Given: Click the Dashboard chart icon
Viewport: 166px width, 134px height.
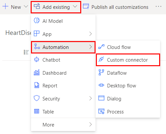Looking at the screenshot, I should coord(37,72).
